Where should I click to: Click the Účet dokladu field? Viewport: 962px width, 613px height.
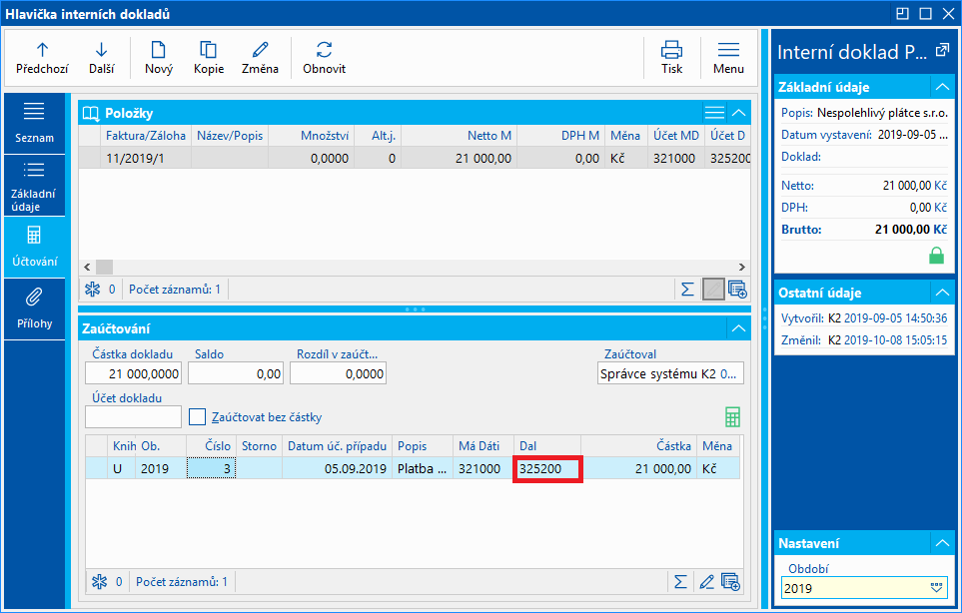tap(133, 417)
